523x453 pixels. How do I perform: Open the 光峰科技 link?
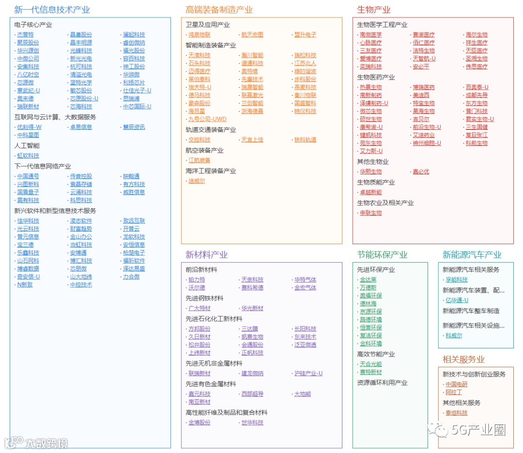click(81, 51)
